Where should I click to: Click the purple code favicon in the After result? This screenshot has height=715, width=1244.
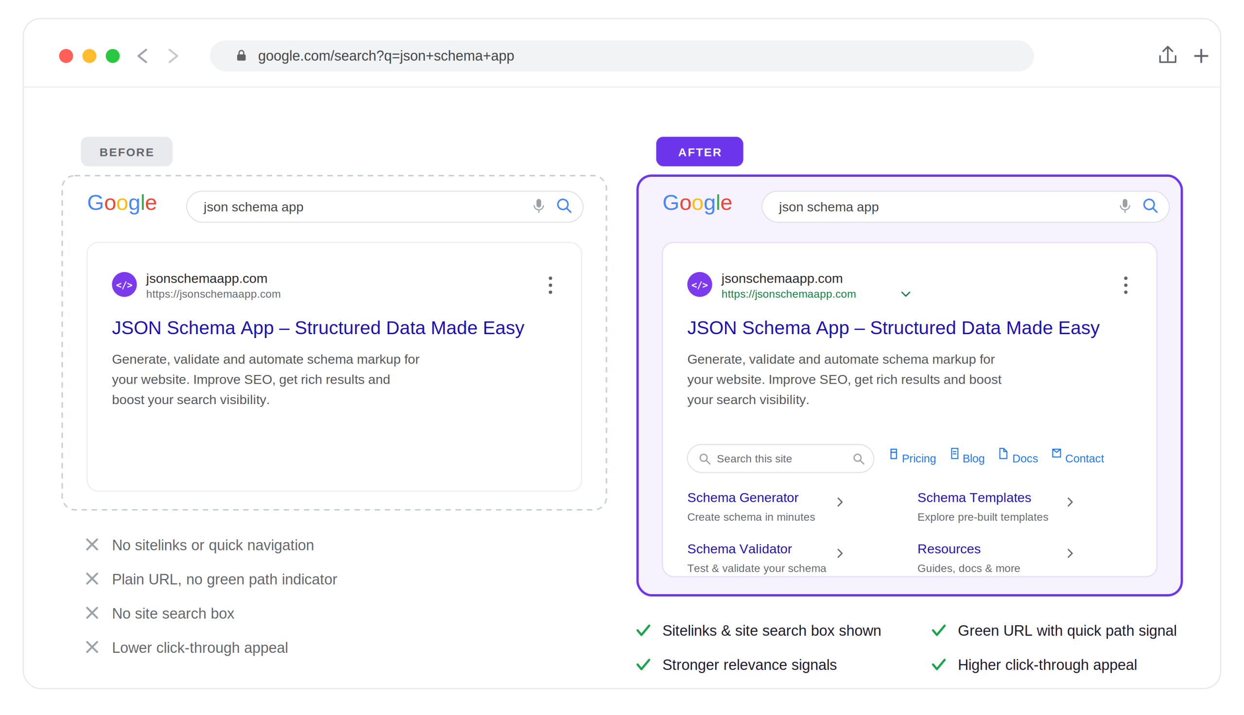click(x=699, y=285)
